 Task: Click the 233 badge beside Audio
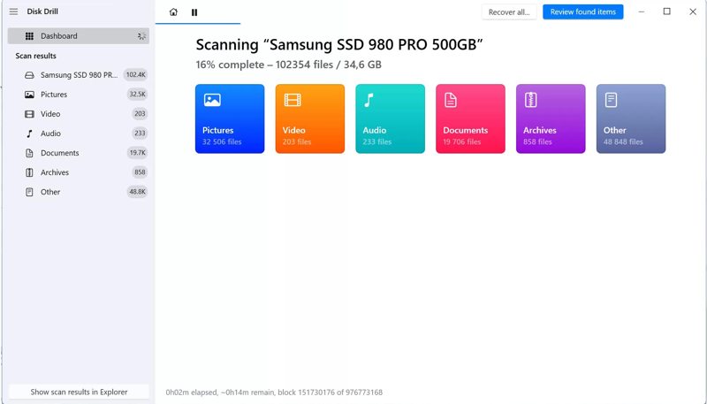click(x=140, y=133)
